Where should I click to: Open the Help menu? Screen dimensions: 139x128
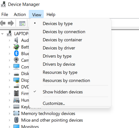(51, 14)
